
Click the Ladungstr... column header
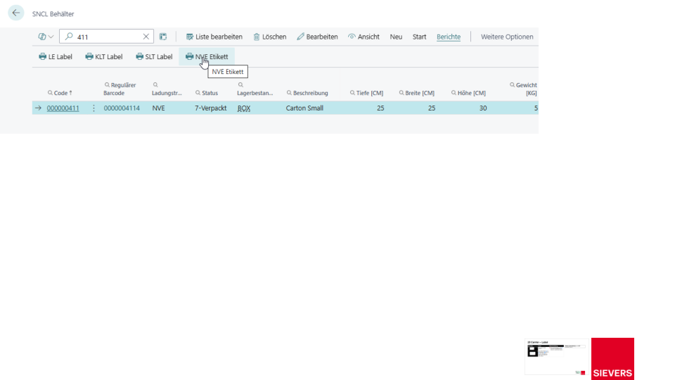click(x=167, y=89)
